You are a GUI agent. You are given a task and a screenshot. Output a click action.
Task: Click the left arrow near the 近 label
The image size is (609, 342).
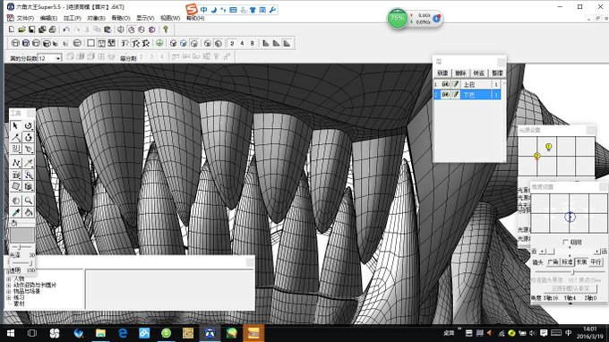coord(542,252)
